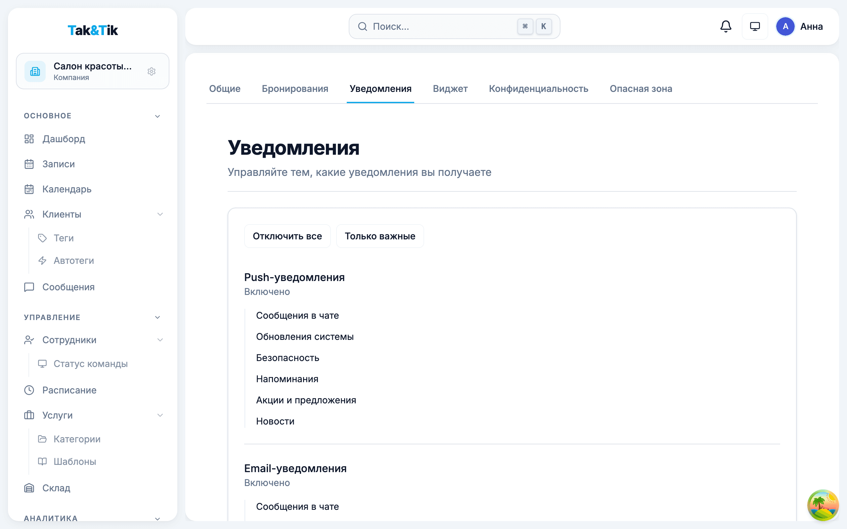Open Расписание clock icon
The height and width of the screenshot is (529, 847).
point(29,390)
